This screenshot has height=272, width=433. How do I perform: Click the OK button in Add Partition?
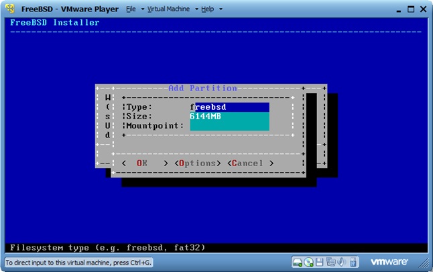(x=145, y=163)
